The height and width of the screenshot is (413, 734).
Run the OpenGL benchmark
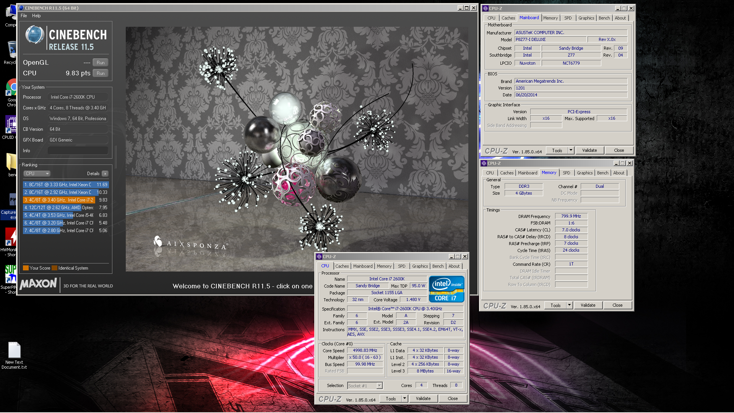[x=101, y=62]
